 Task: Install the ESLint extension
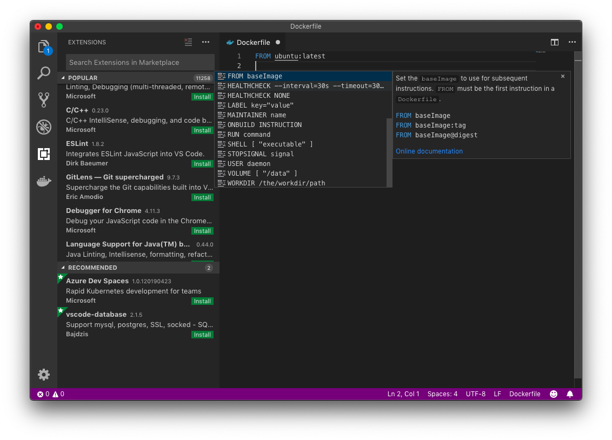pyautogui.click(x=202, y=164)
